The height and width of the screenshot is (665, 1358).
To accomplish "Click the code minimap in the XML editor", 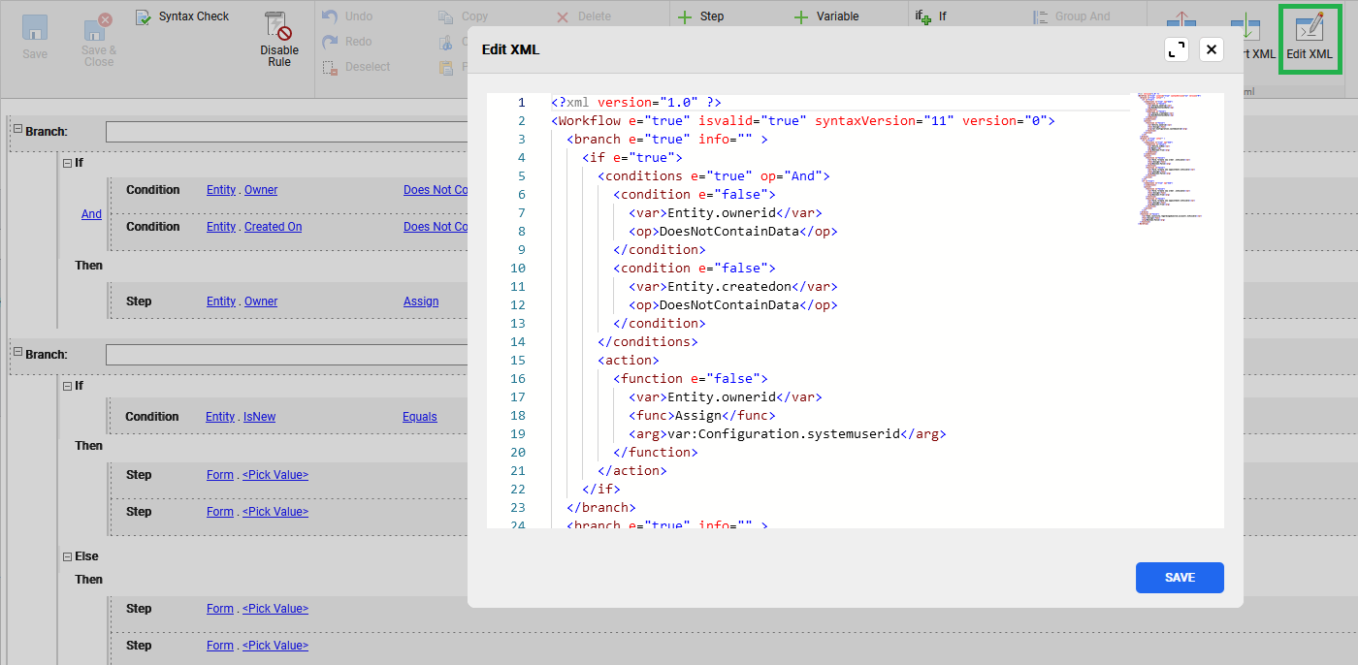I will [1170, 159].
